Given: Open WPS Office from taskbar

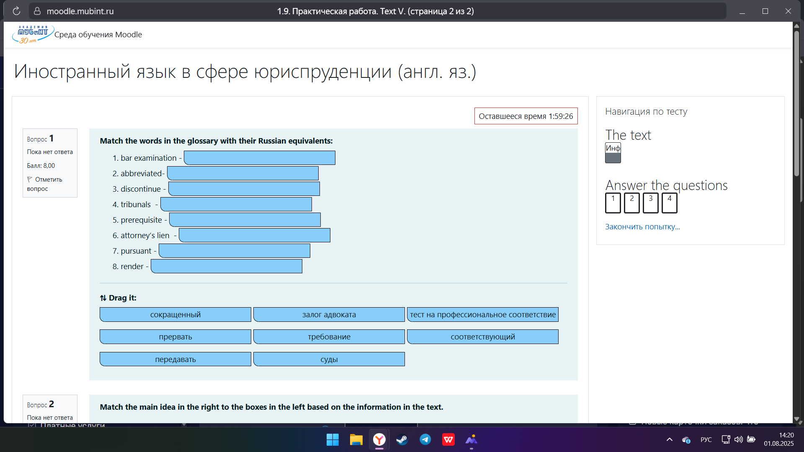Looking at the screenshot, I should coord(448,439).
